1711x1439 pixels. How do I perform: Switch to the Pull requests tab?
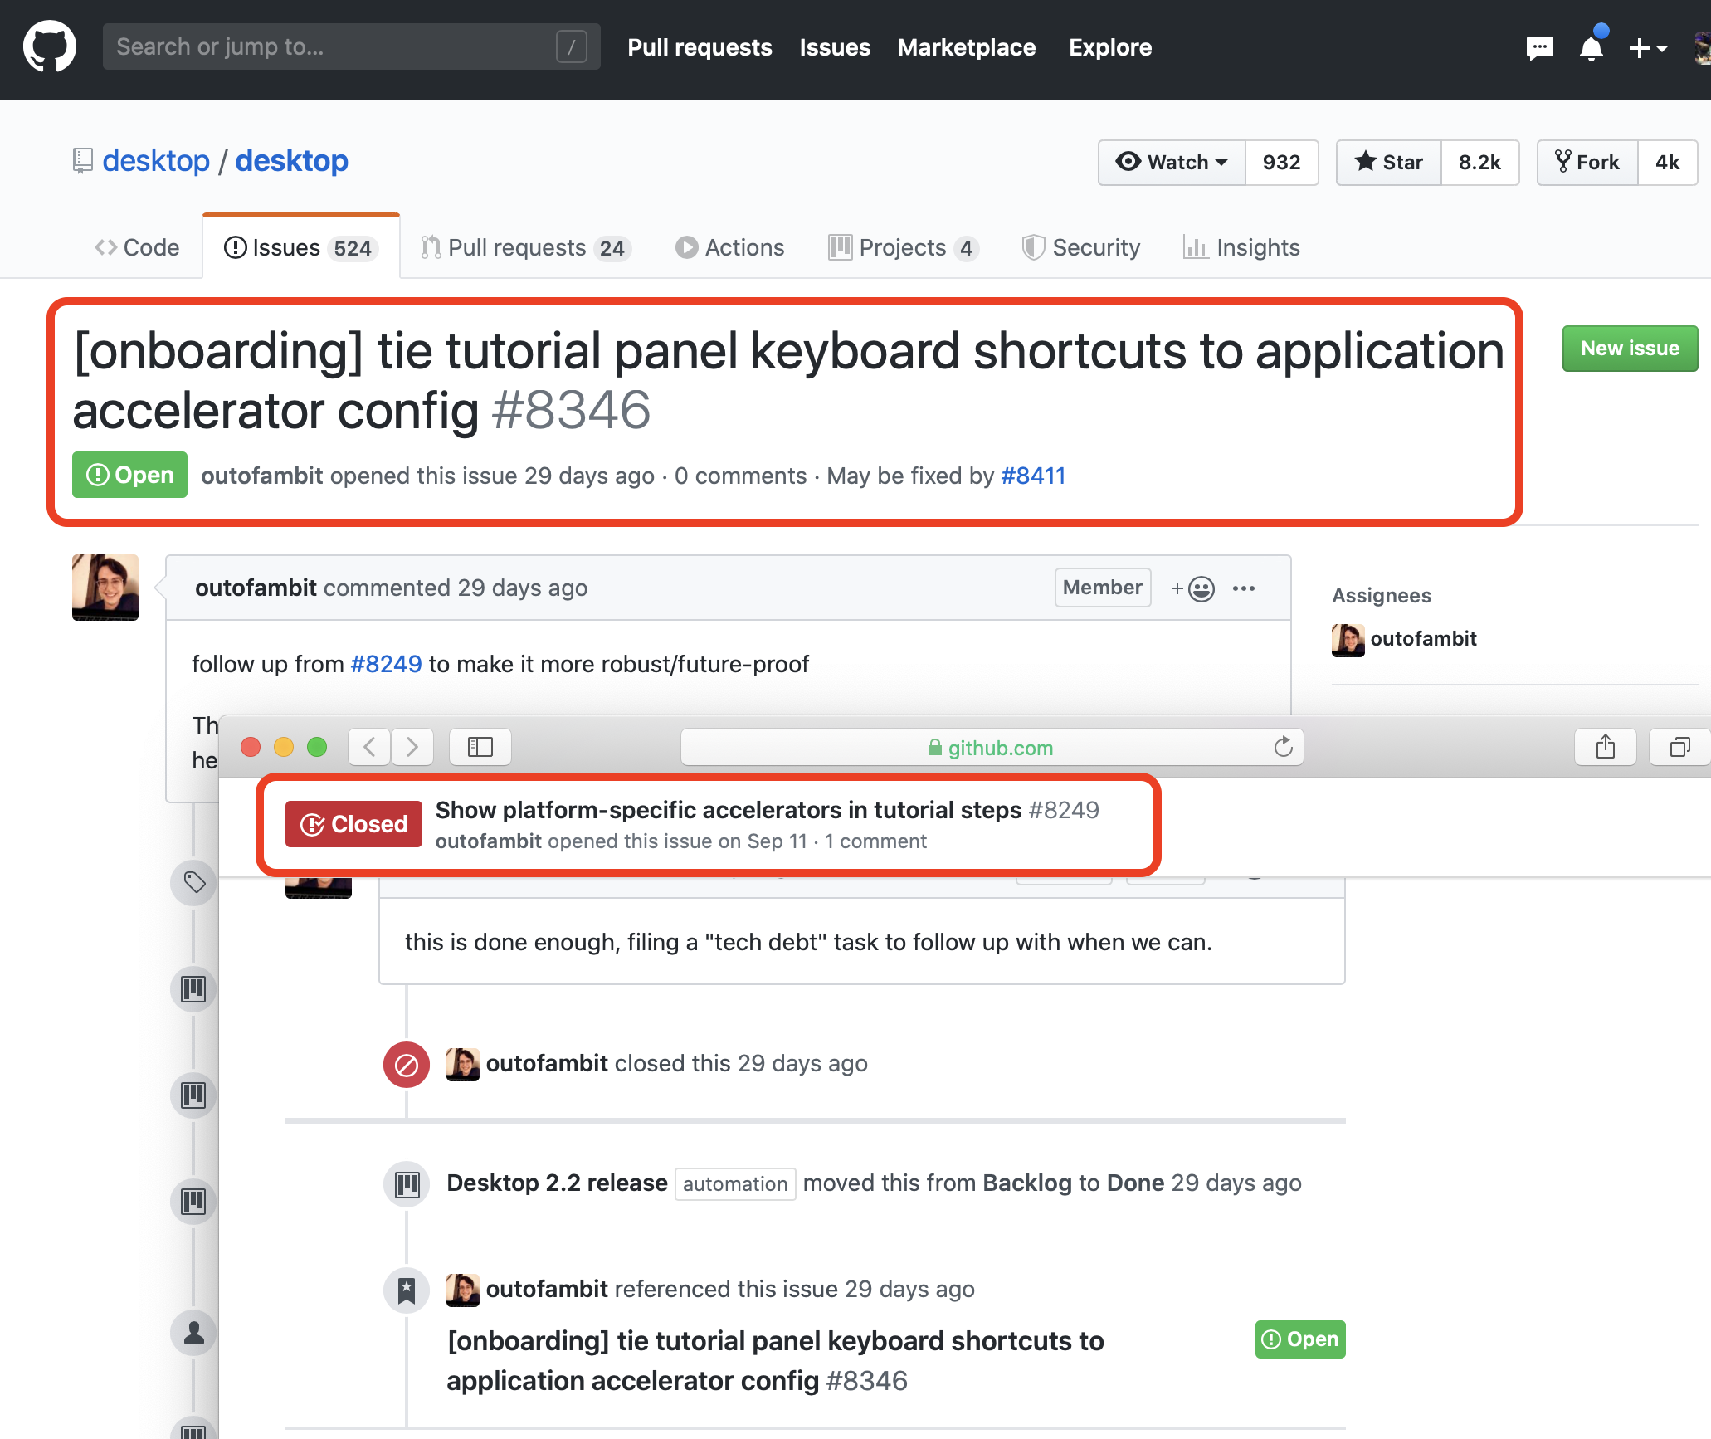point(526,247)
